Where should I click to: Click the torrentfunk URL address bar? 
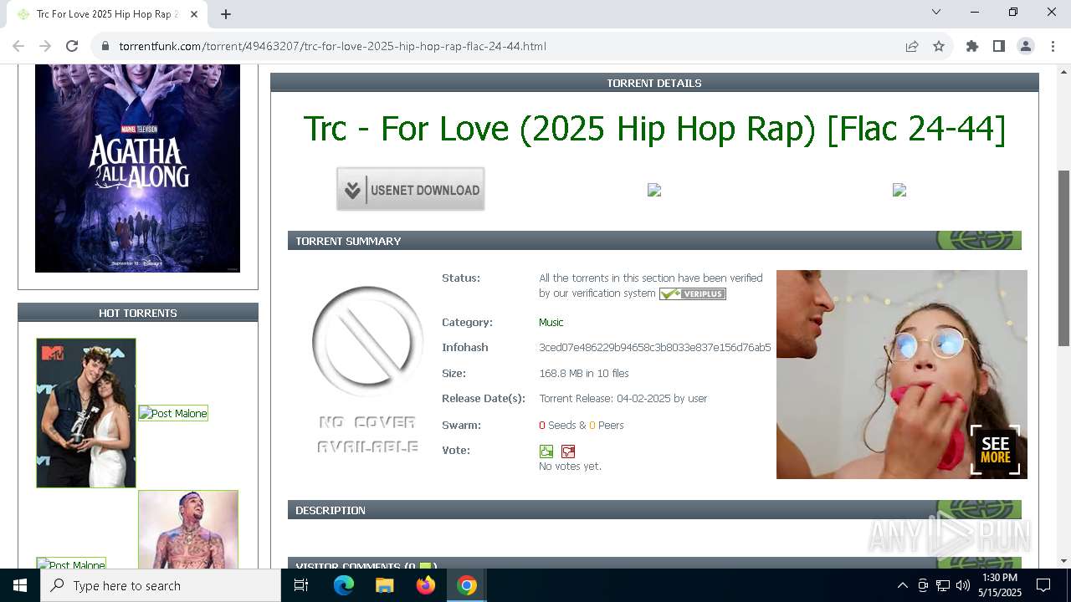click(502, 46)
